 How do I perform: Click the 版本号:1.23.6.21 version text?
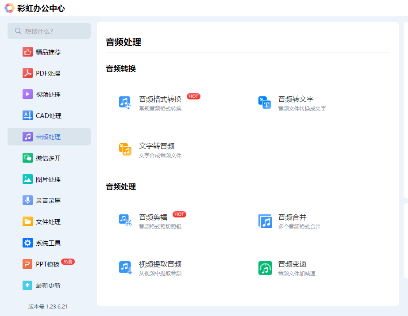pos(48,306)
